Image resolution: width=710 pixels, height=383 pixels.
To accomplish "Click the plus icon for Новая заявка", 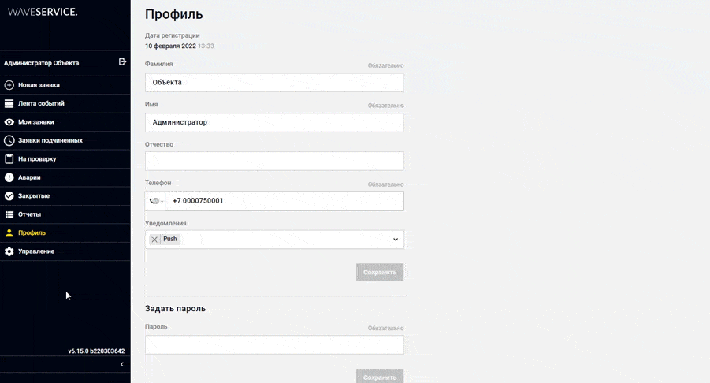I will click(9, 85).
